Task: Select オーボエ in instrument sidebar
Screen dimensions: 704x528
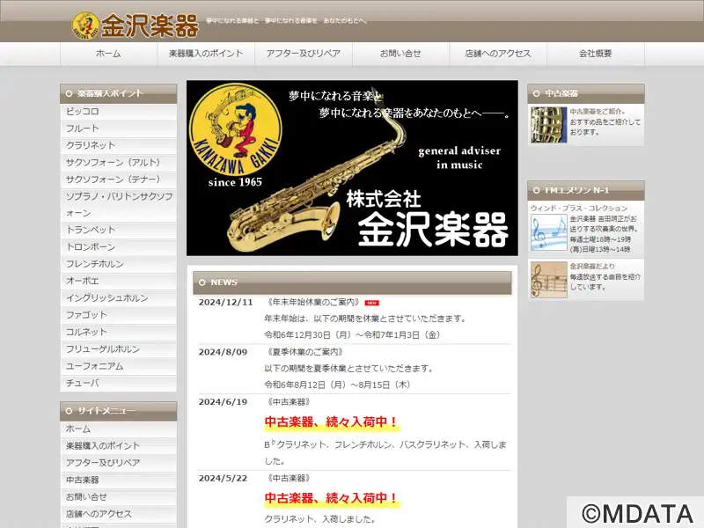Action: coord(119,281)
